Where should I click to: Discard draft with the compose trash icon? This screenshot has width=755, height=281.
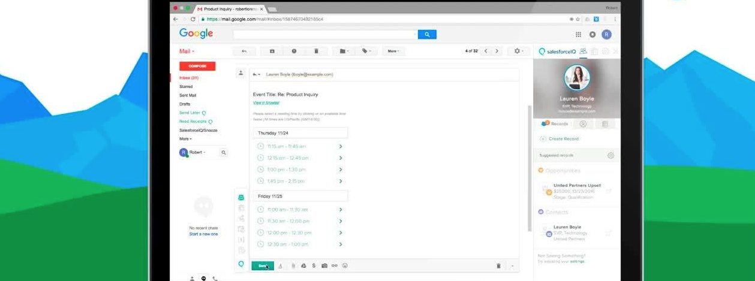498,265
